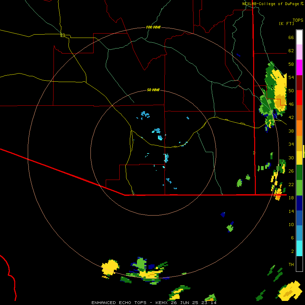
Task: Click the magenta 58 kft legend swatch
Action: [299, 67]
